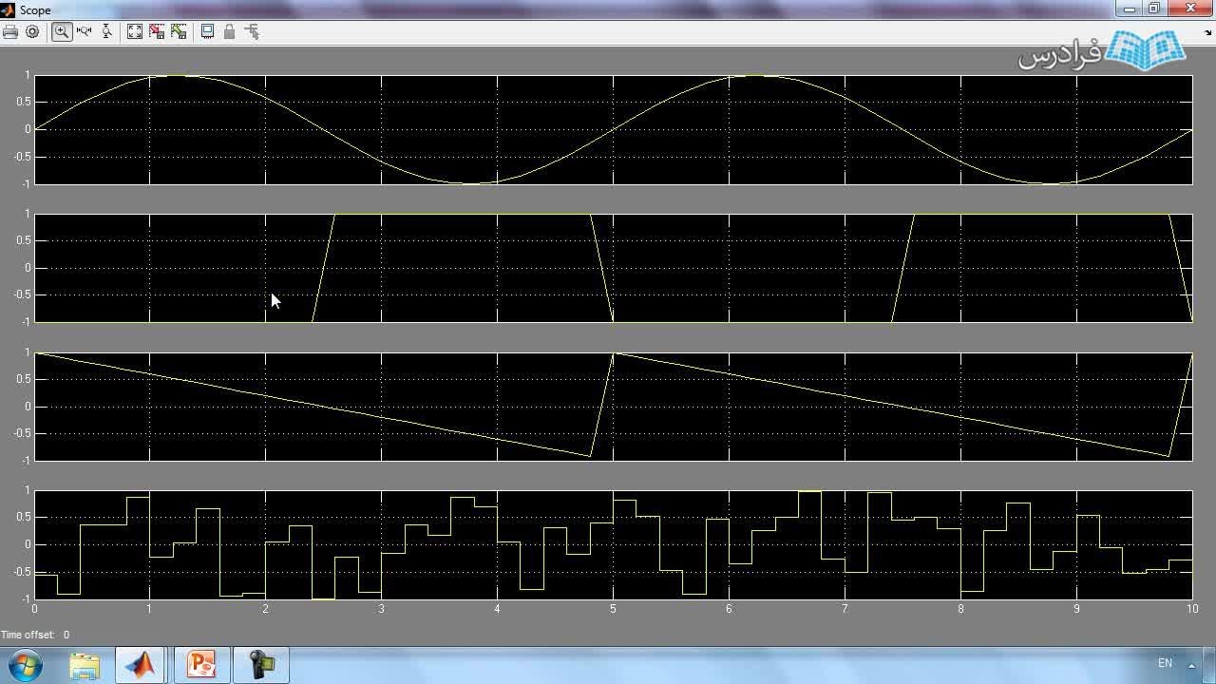This screenshot has width=1216, height=684.
Task: Switch to MATLAB from the taskbar
Action: tap(142, 664)
